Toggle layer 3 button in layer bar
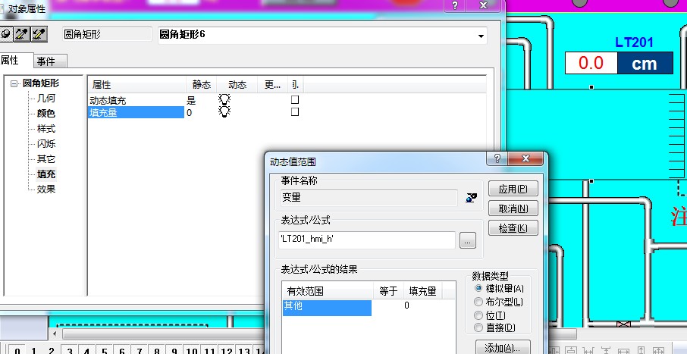Image resolution: width=687 pixels, height=354 pixels. 69,351
